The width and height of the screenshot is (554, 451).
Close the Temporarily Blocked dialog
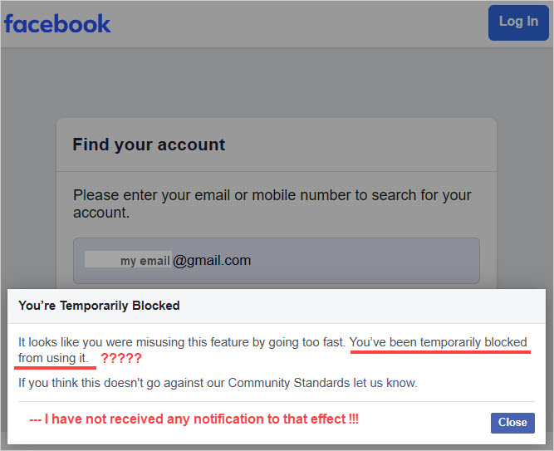512,423
